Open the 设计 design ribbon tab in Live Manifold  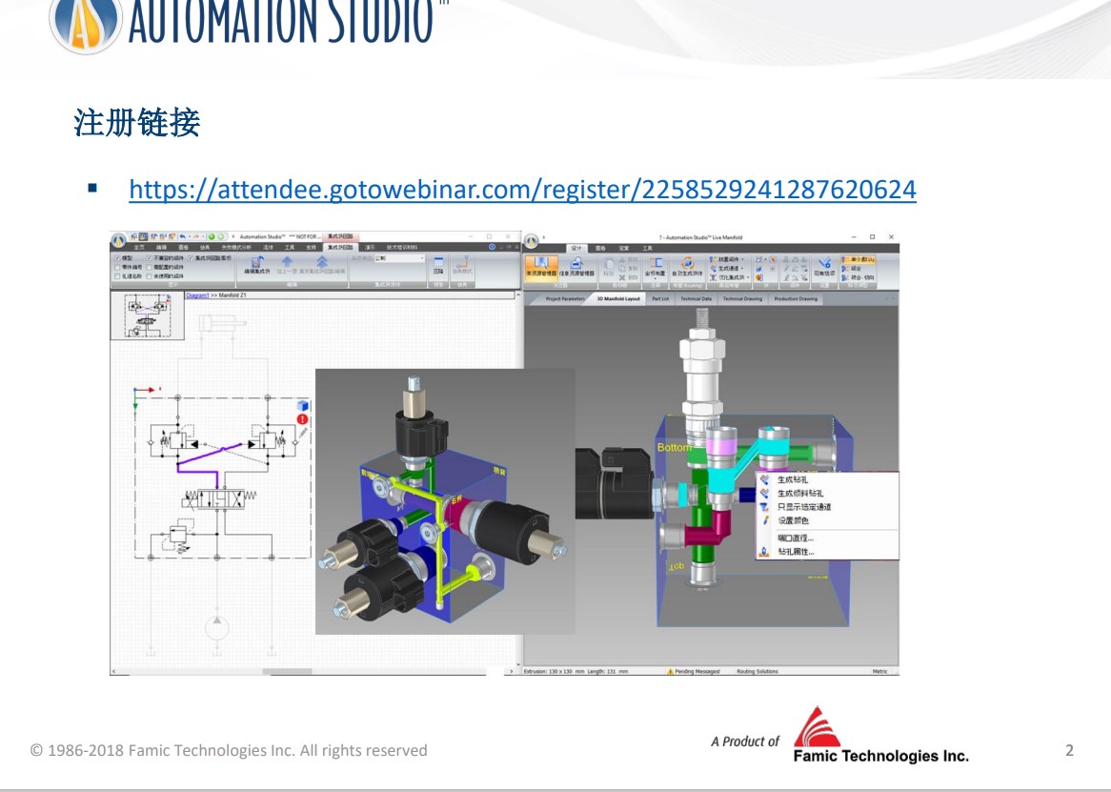tap(576, 248)
